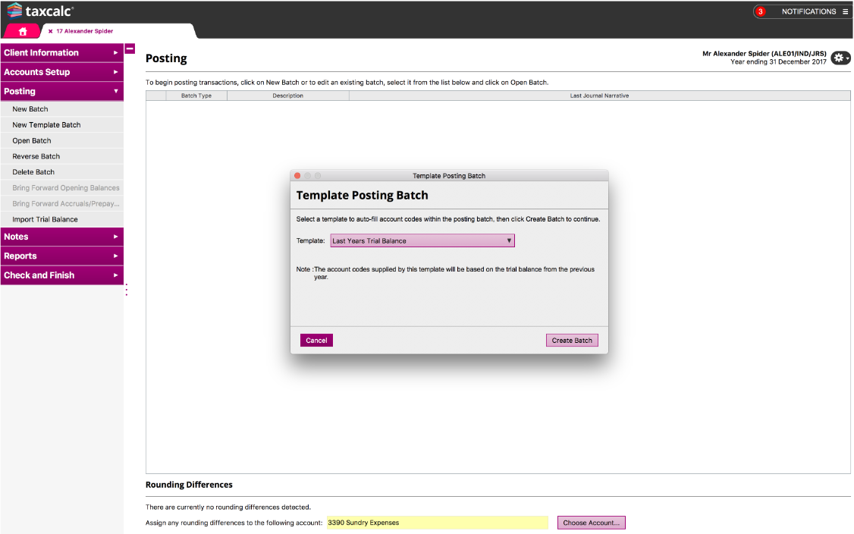
Task: Open the notifications hamburger menu
Action: point(845,11)
